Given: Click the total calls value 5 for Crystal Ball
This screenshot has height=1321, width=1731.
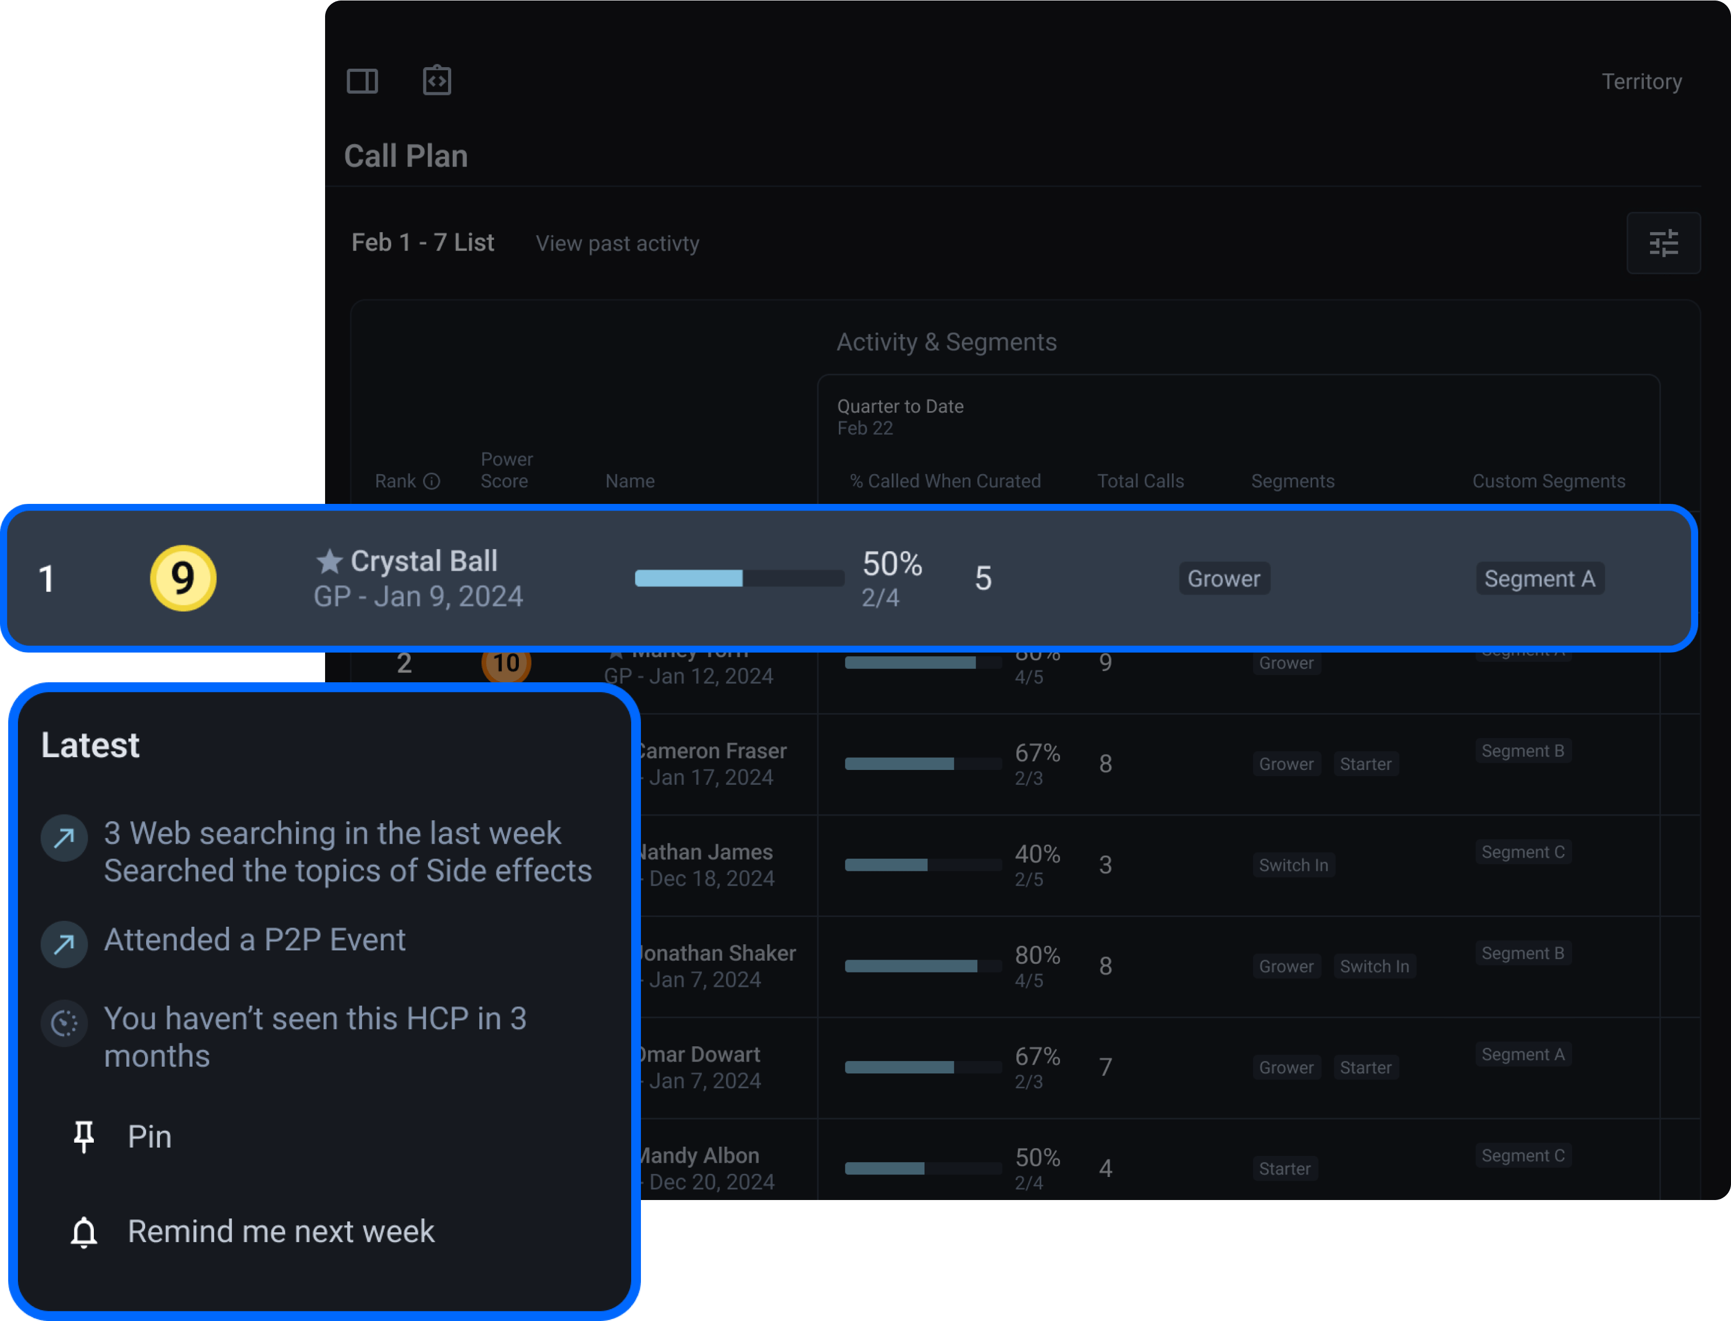Looking at the screenshot, I should pos(983,579).
